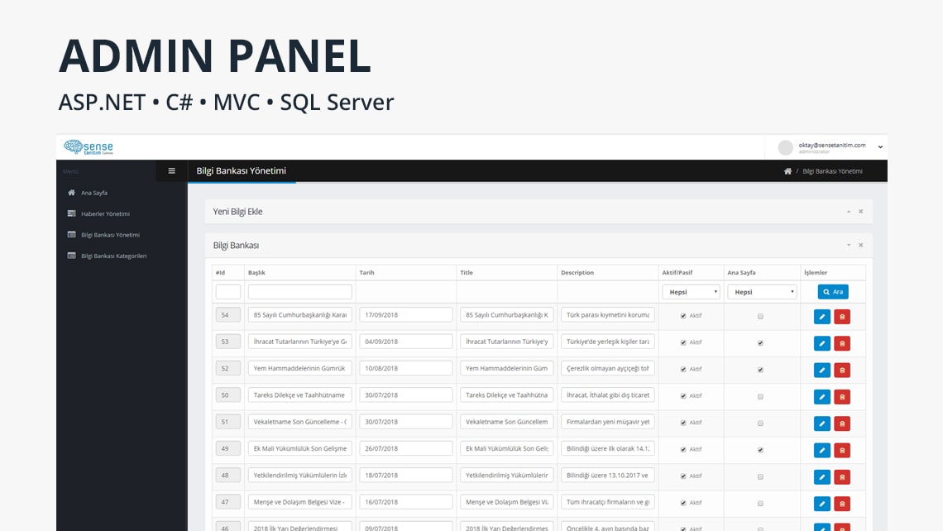Screen dimensions: 943x531
Task: Expand the Yeni Bilgi Ekle panel arrow
Action: (x=848, y=212)
